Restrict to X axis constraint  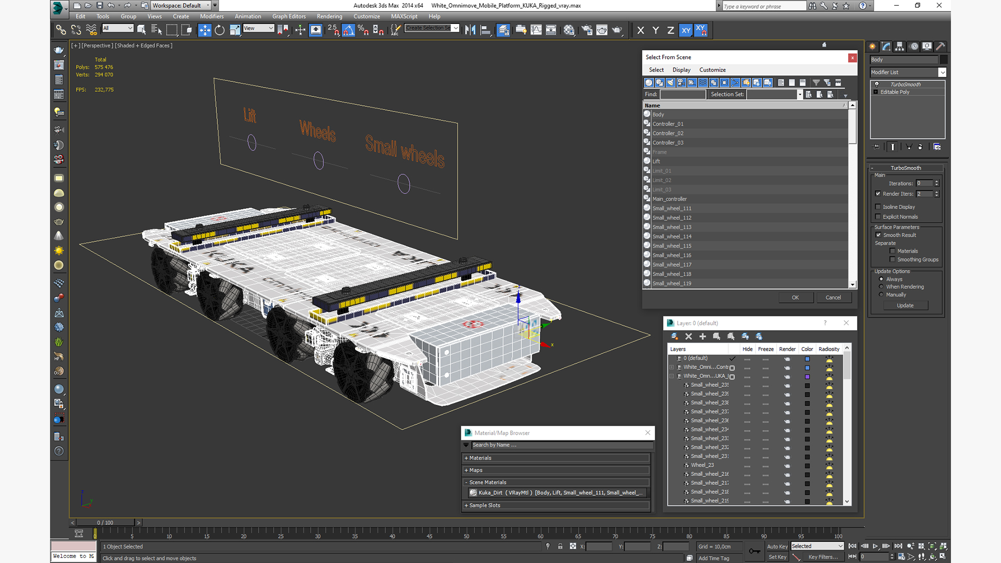(641, 30)
